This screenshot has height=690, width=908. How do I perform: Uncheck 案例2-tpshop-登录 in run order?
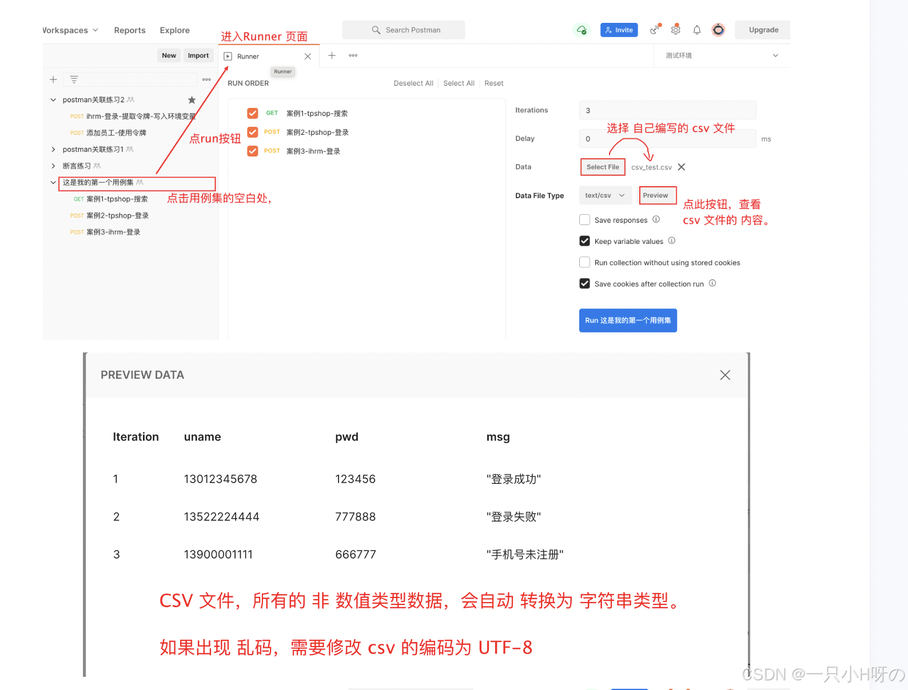[253, 132]
